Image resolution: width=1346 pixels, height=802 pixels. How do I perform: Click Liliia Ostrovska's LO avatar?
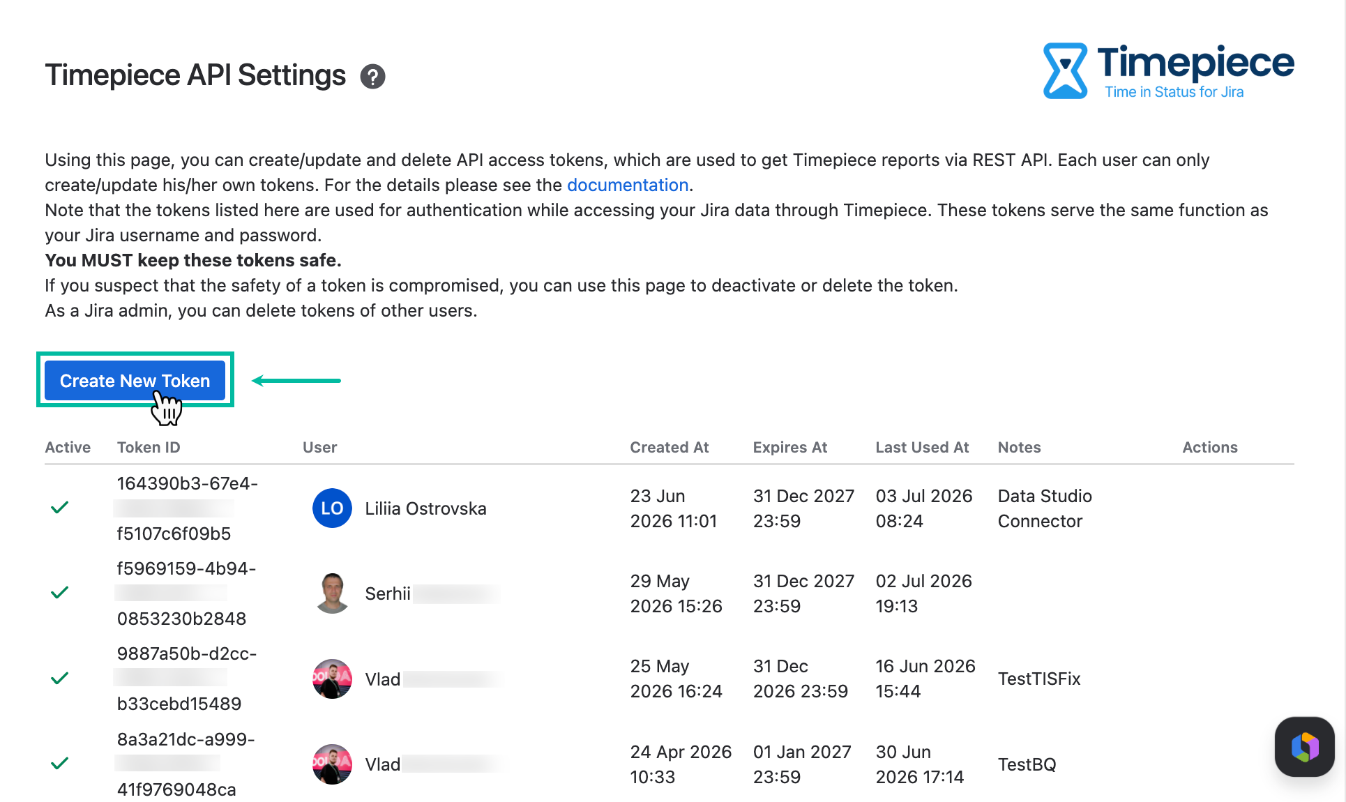click(332, 508)
